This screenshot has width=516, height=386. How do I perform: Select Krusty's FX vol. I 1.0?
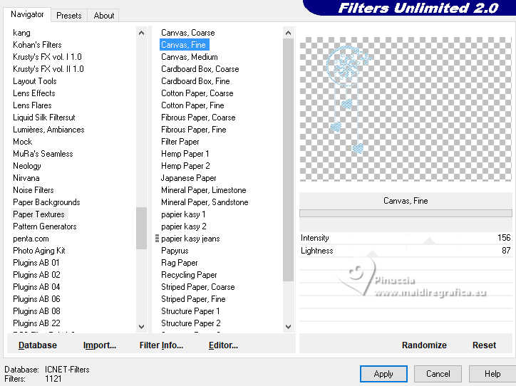point(47,57)
